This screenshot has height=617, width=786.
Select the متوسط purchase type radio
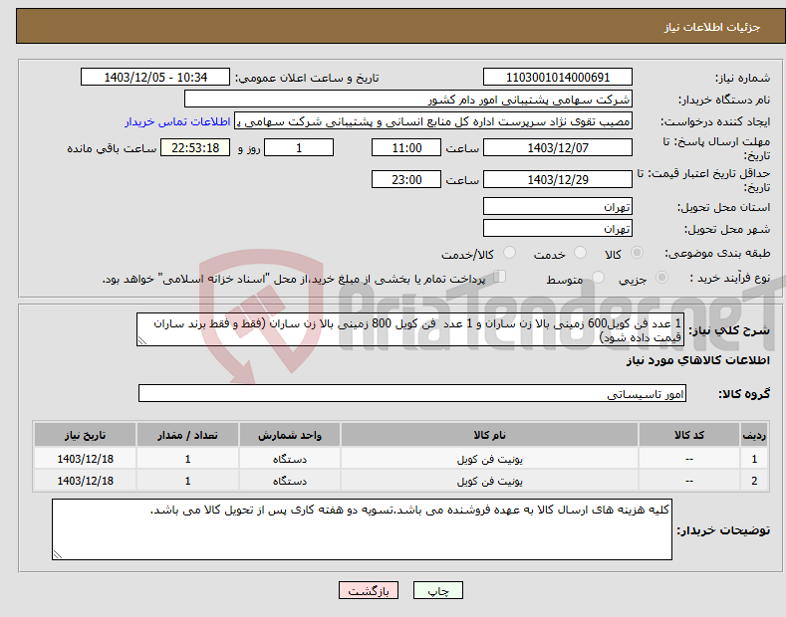pos(598,278)
